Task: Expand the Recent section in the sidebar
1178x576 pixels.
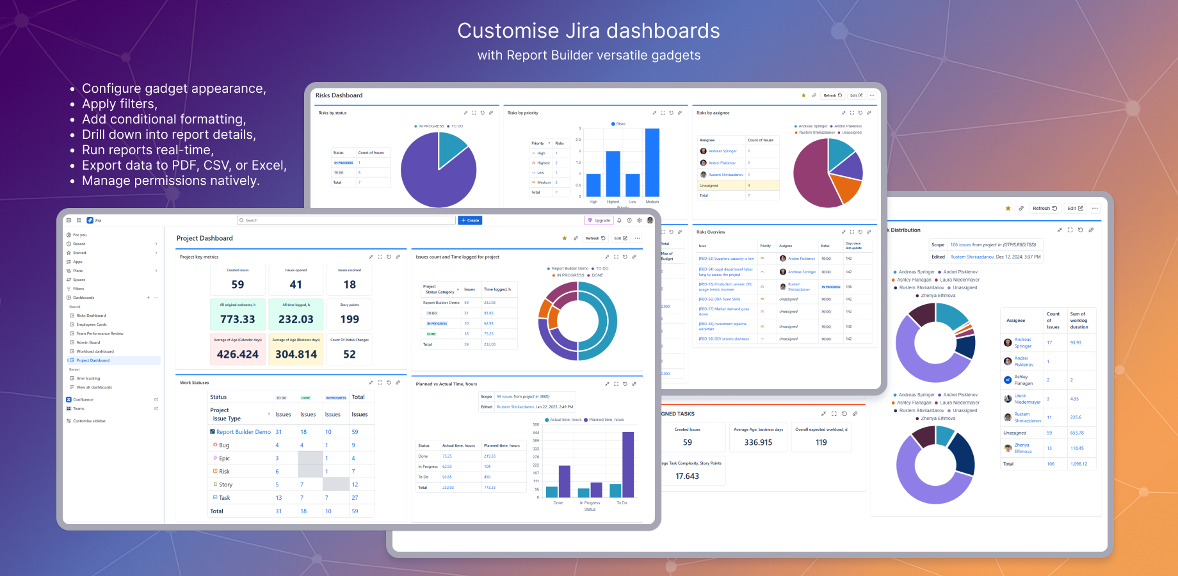Action: click(156, 243)
